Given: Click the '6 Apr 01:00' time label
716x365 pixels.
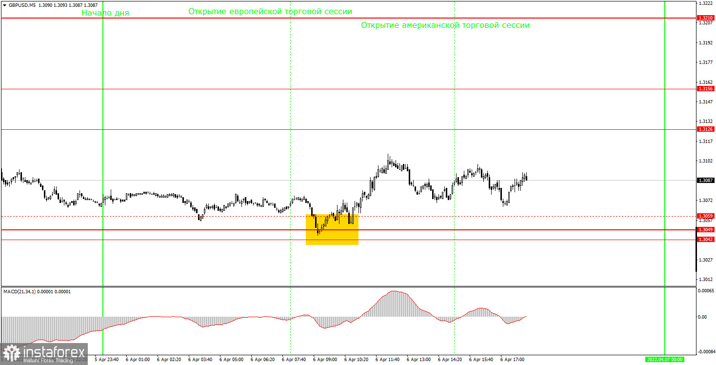Looking at the screenshot, I should coord(138,359).
